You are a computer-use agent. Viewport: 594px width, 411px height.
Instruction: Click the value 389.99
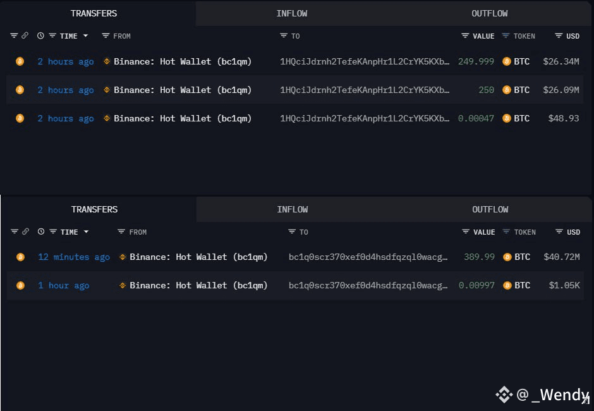(479, 257)
